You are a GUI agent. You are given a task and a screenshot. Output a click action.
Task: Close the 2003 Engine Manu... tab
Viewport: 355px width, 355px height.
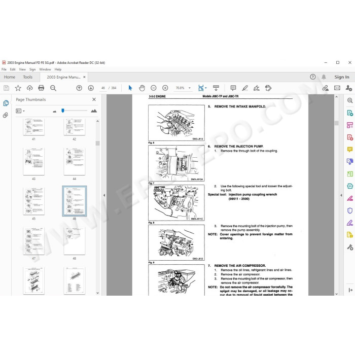(84, 77)
